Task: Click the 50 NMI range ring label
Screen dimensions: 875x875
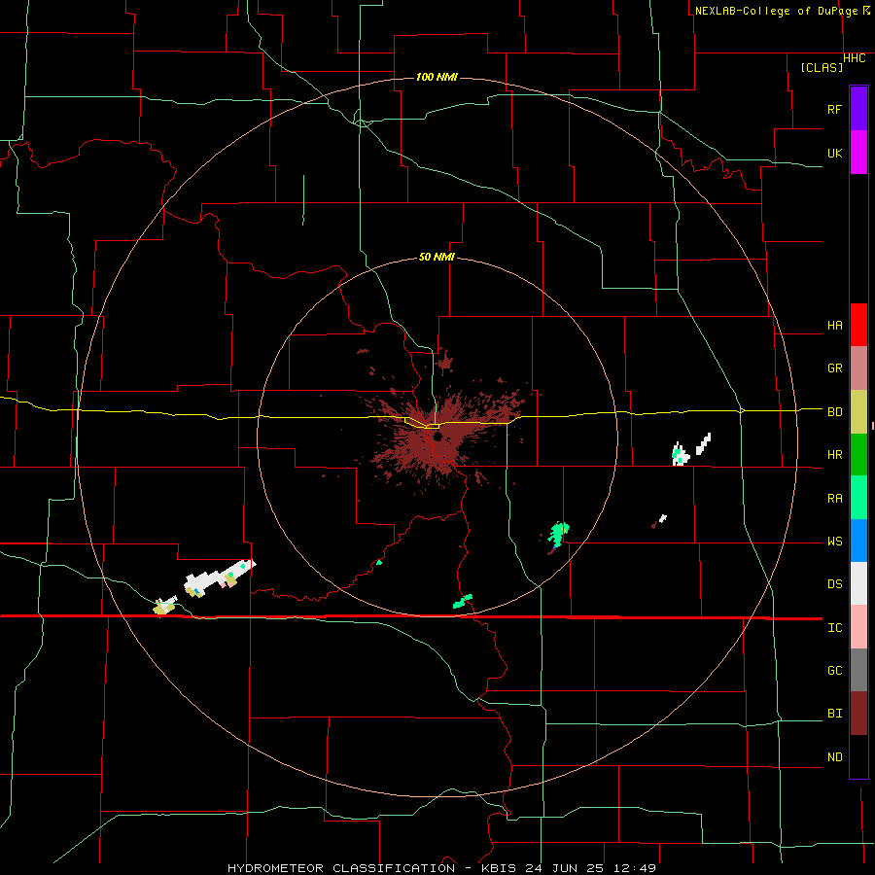Action: (x=437, y=257)
